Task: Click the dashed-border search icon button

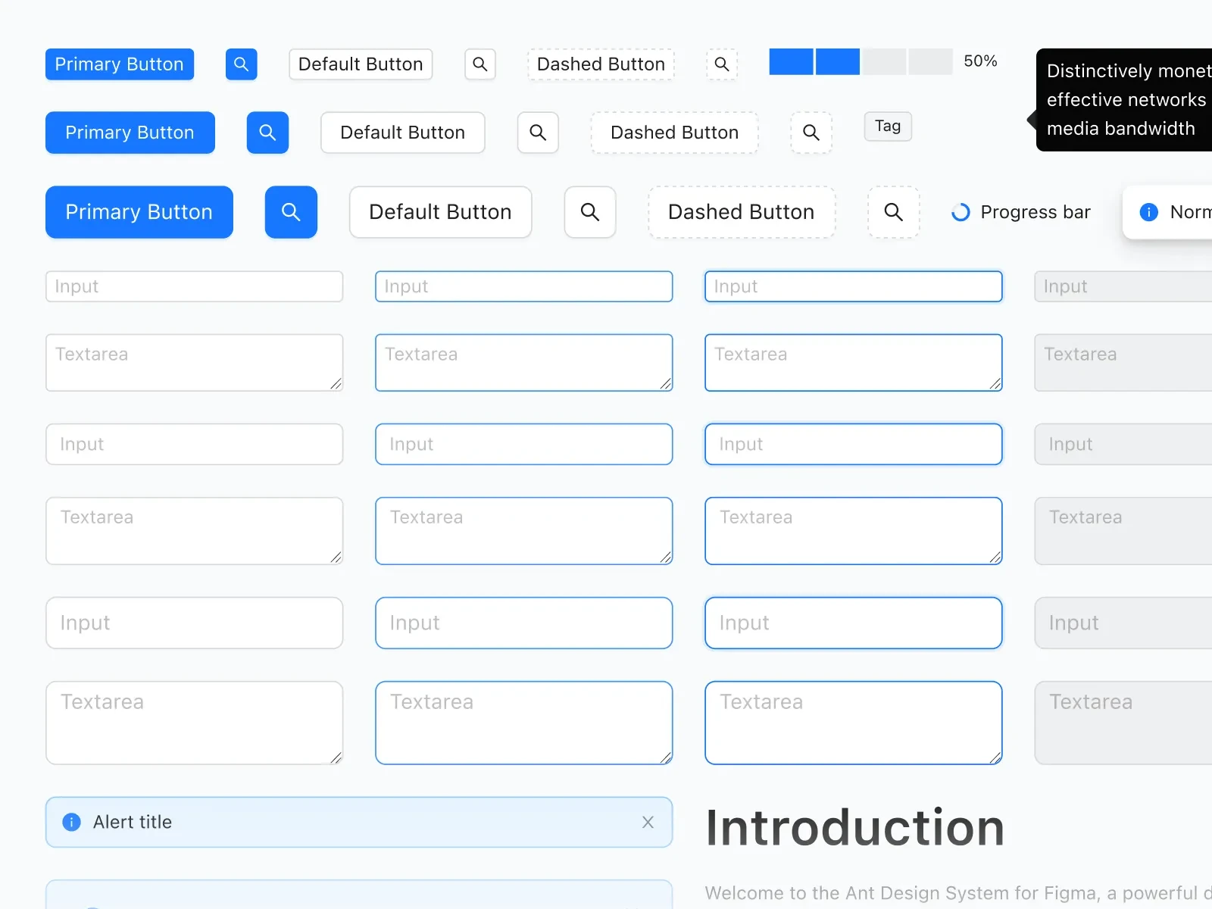Action: [x=893, y=212]
